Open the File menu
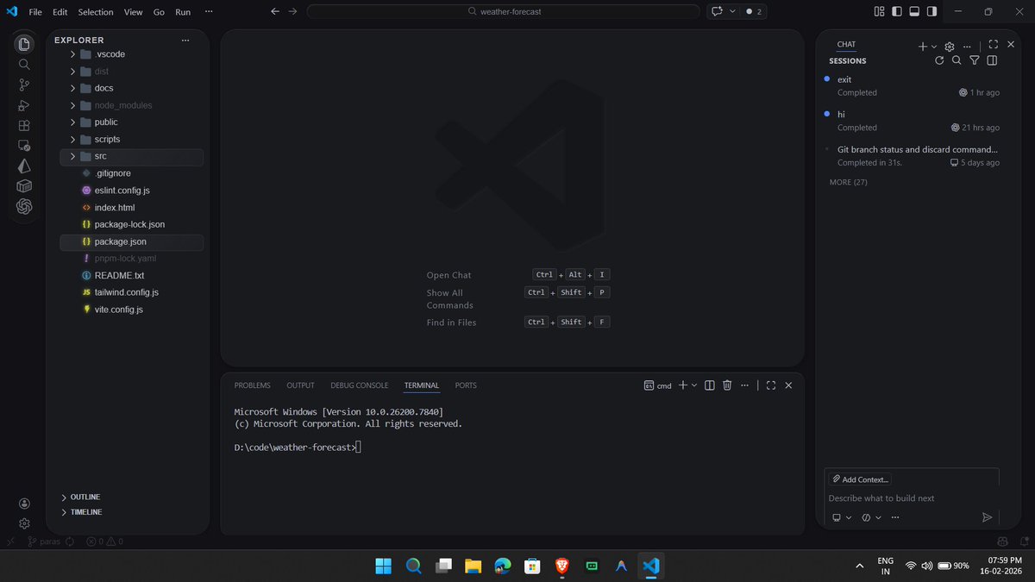The image size is (1035, 582). tap(35, 12)
